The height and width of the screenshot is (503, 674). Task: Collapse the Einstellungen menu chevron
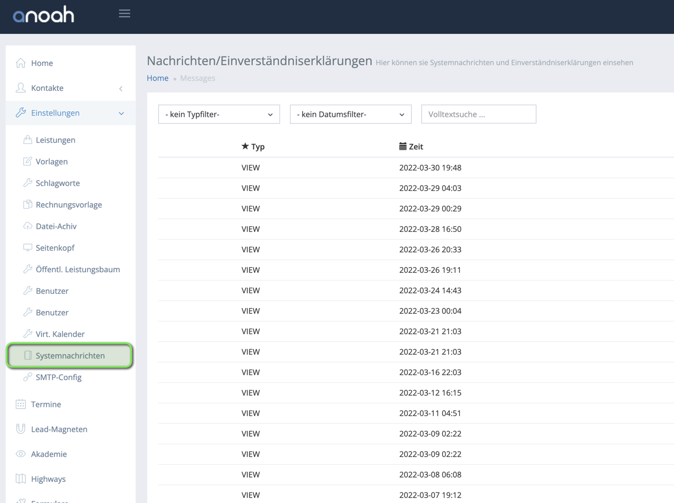point(121,113)
